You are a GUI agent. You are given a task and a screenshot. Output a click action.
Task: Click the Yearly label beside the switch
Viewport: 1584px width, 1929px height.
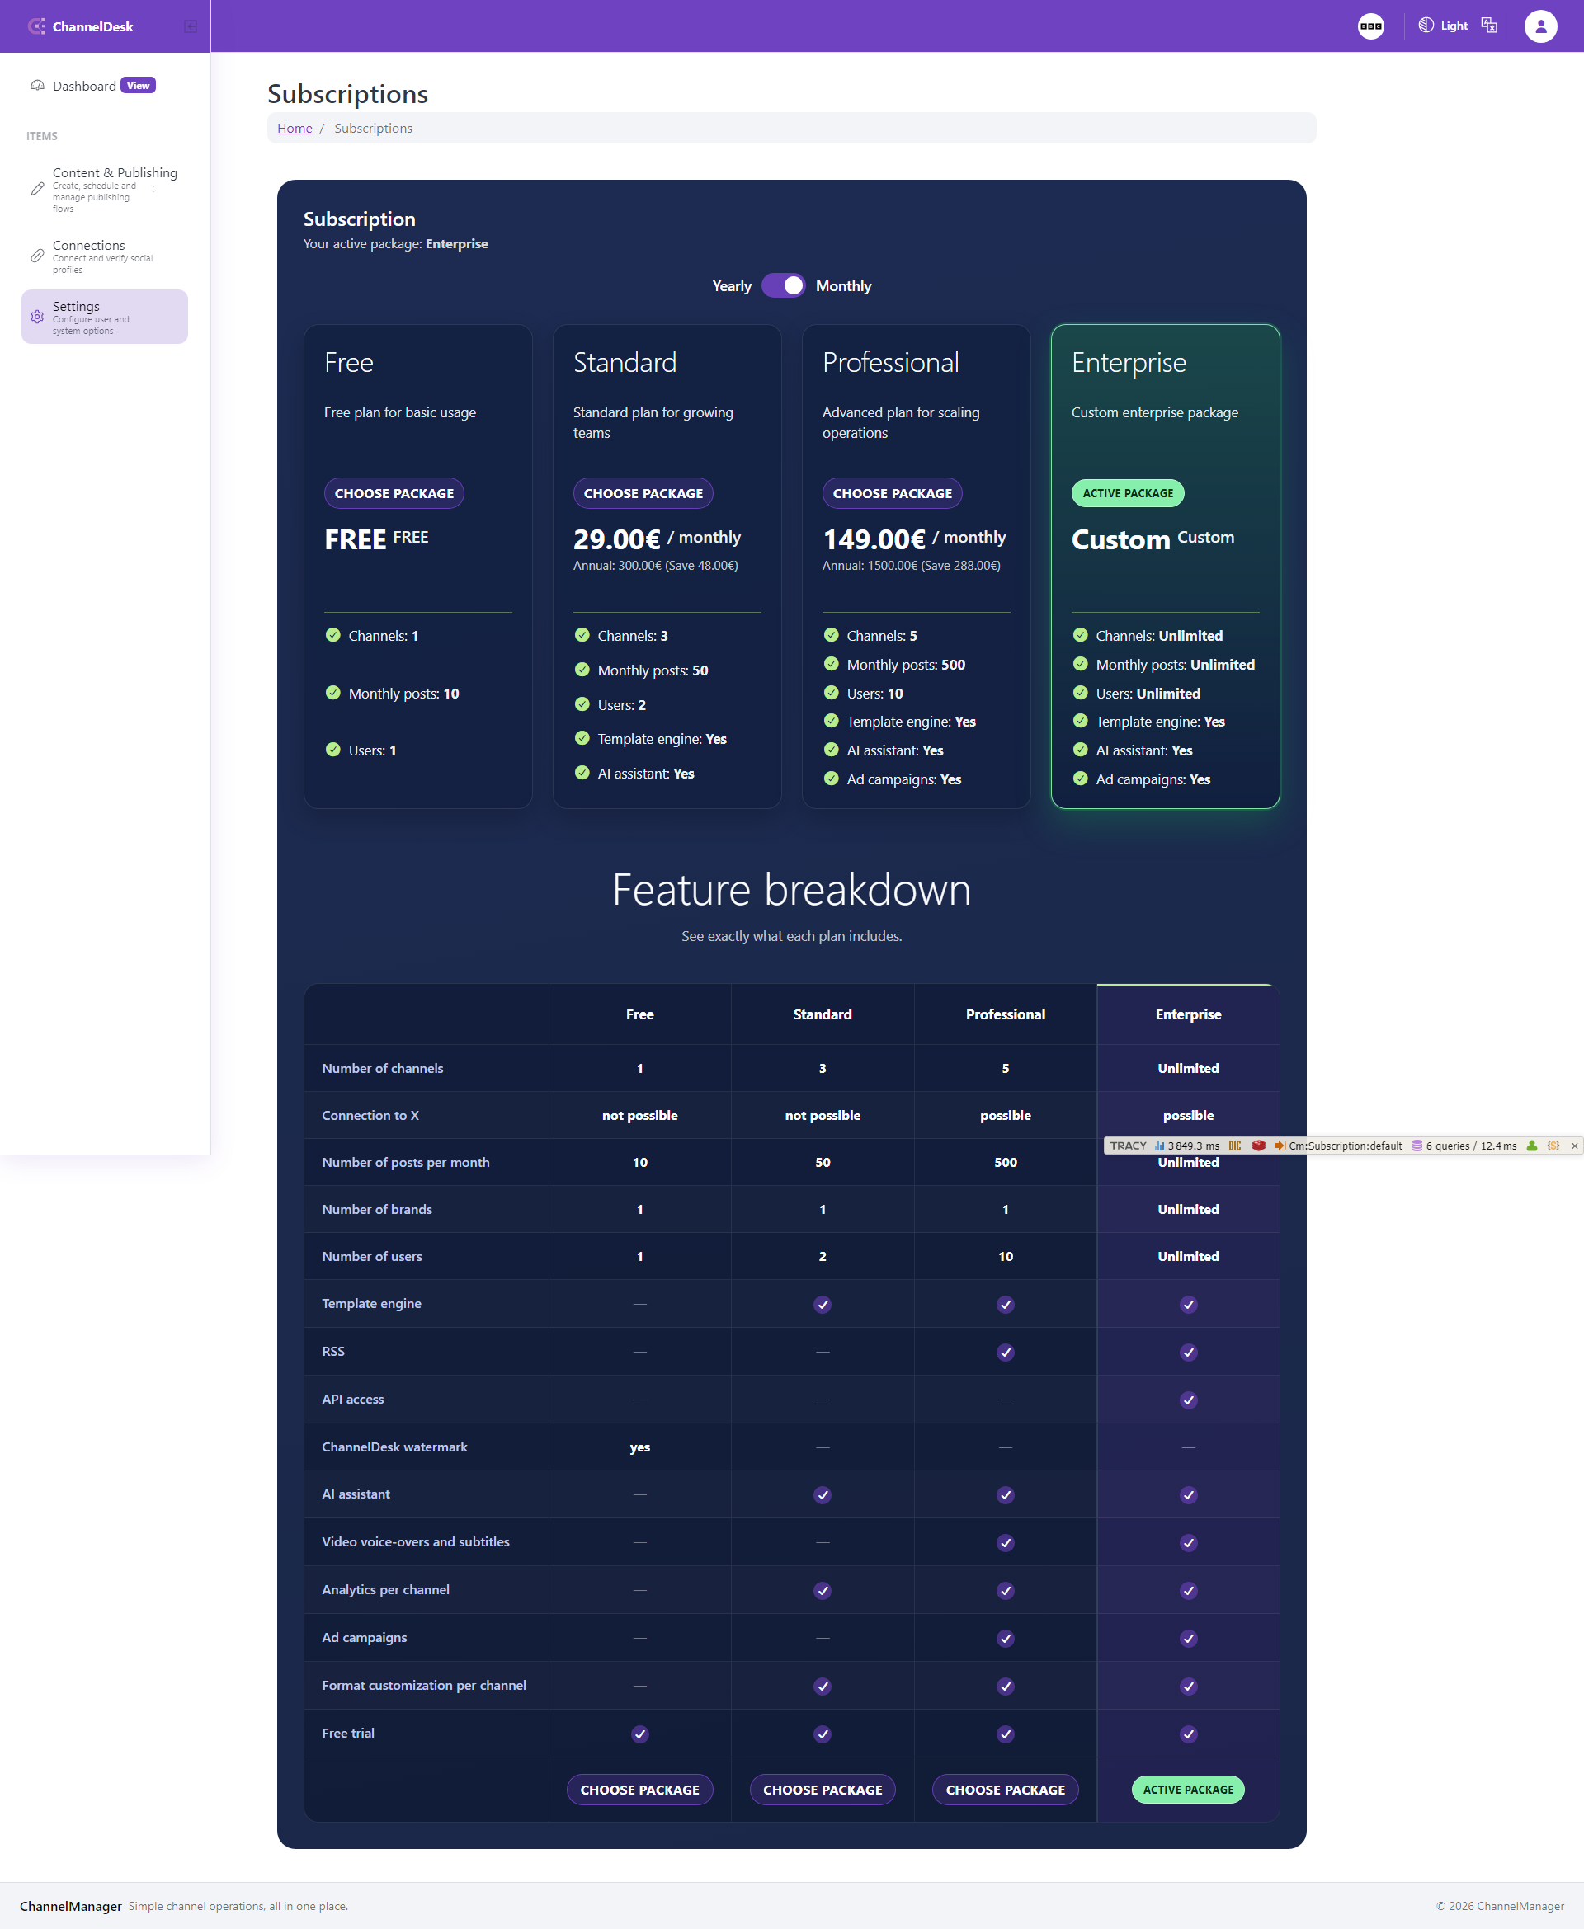732,285
